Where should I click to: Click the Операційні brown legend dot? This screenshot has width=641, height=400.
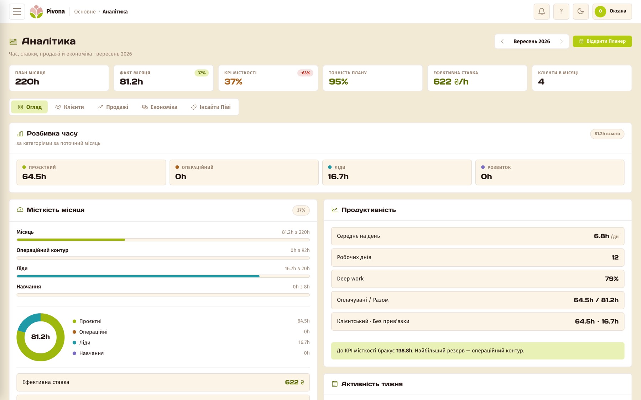coord(74,332)
